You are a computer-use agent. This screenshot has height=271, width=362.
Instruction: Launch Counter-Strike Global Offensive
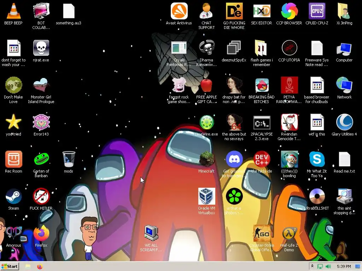coord(262,233)
